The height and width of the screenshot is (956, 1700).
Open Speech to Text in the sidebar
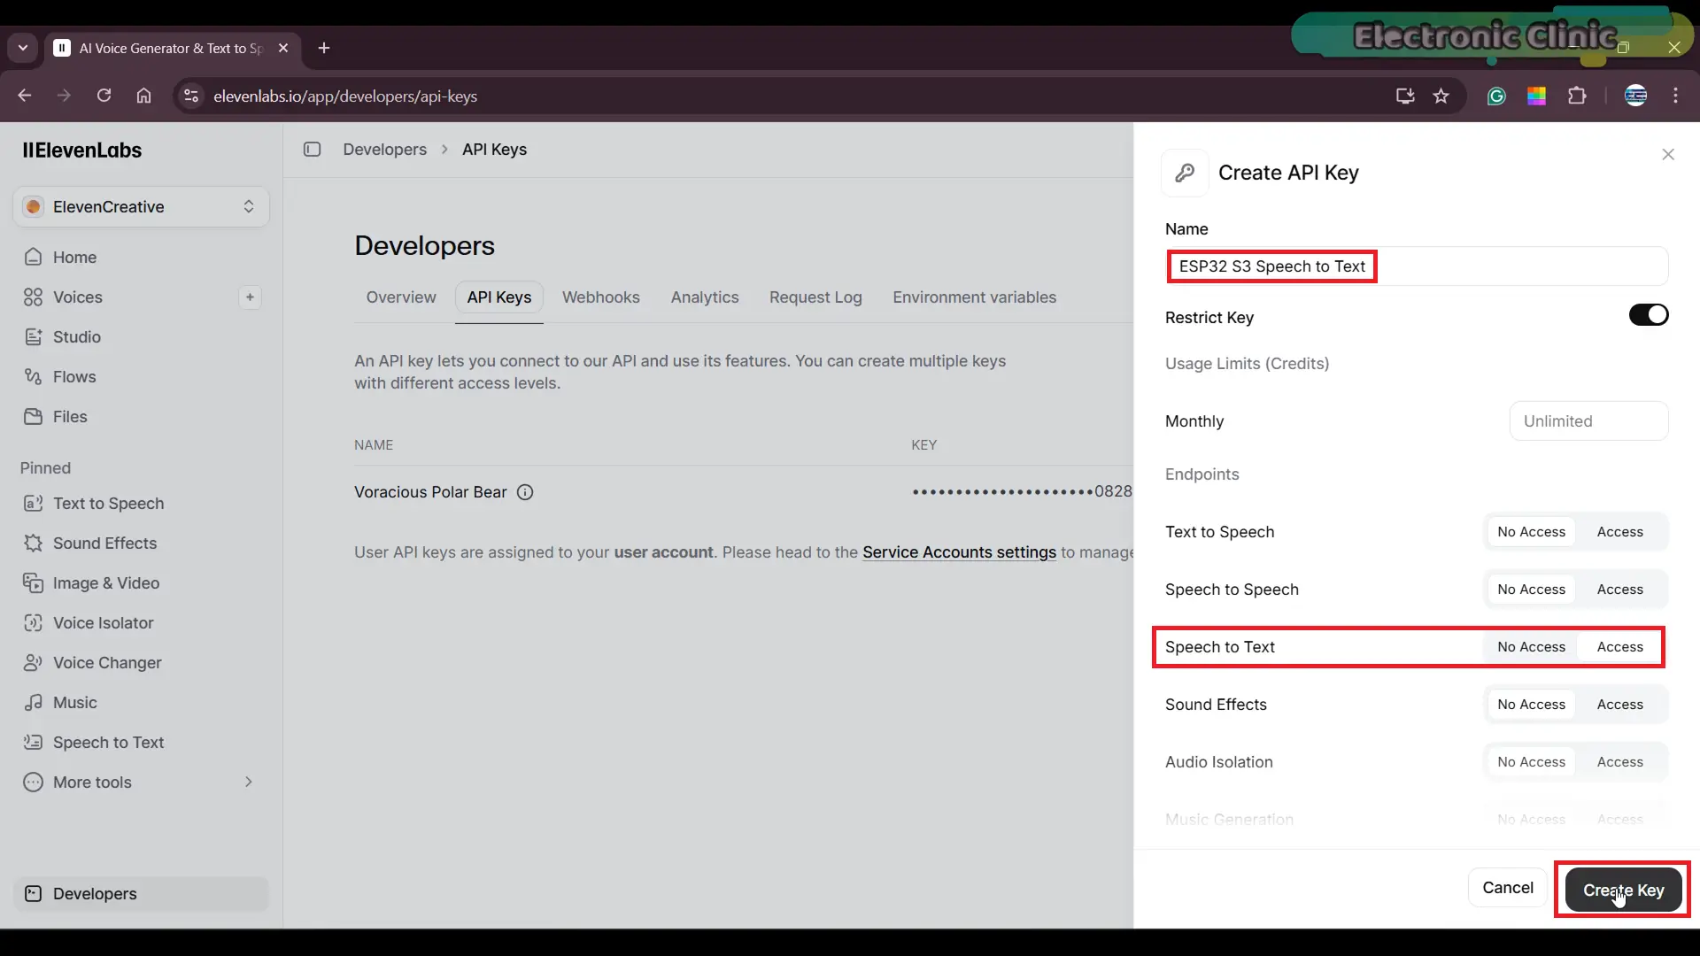coord(142,743)
